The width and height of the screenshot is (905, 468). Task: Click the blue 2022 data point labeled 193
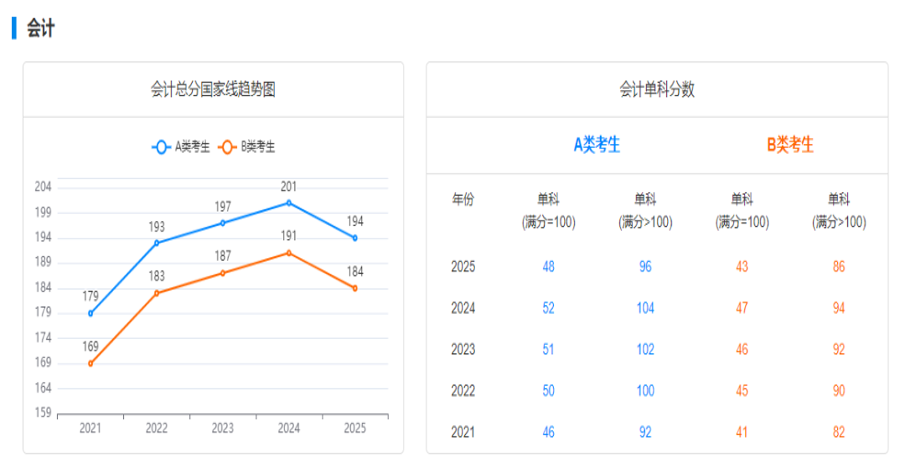click(157, 243)
